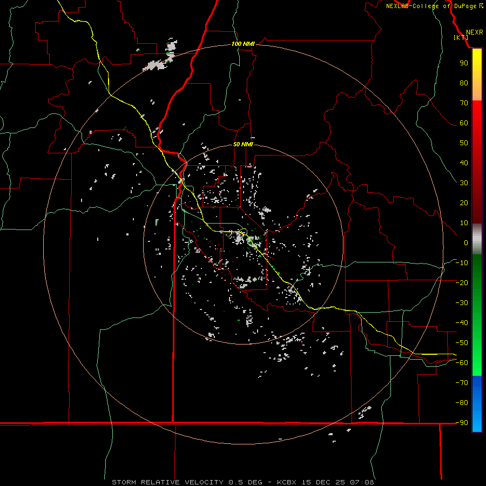486x486 pixels.
Task: Click the gray zero-velocity segment of color bar
Action: coord(477,239)
